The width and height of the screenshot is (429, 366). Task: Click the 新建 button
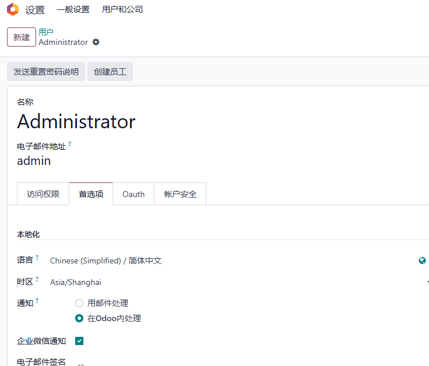click(22, 37)
